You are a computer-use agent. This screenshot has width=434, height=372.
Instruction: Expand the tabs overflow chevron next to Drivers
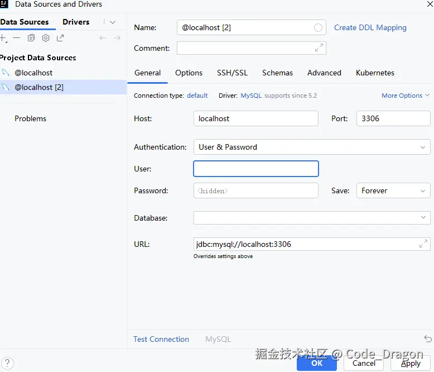coord(113,22)
